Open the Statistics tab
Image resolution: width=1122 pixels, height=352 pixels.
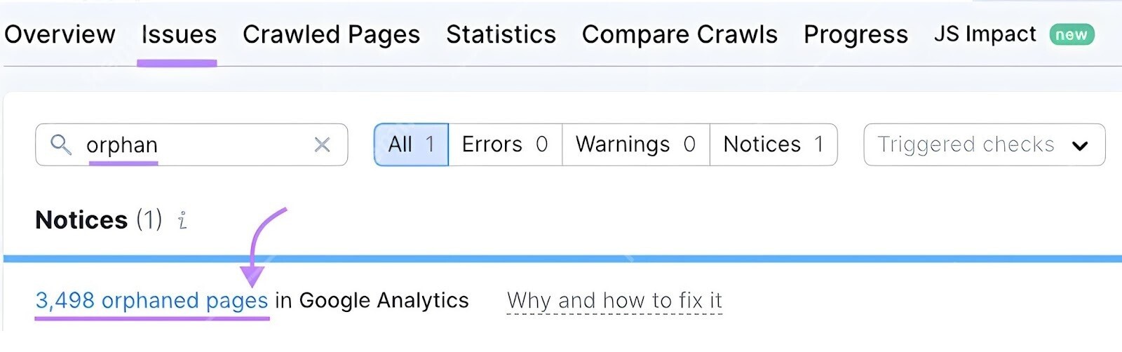coord(501,34)
